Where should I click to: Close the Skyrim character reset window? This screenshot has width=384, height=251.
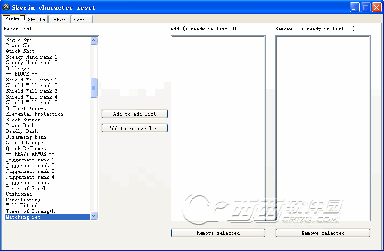[376, 7]
